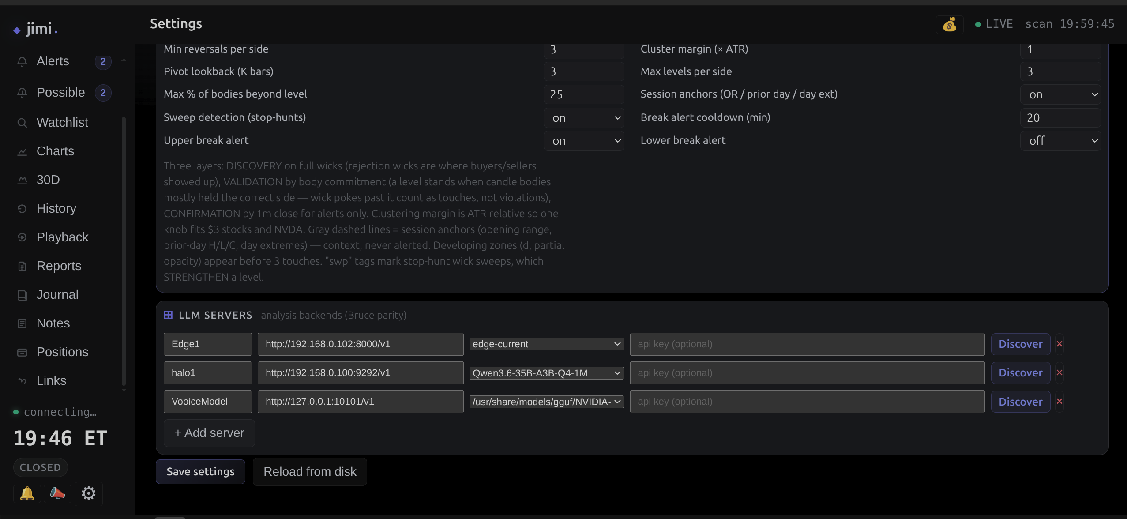This screenshot has height=519, width=1127.
Task: Open the Qwen3.6-35B-A3B-Q4-1M model dropdown
Action: pyautogui.click(x=546, y=373)
